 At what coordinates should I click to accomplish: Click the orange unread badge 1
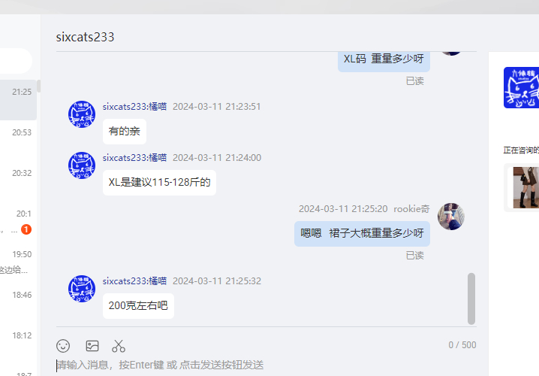26,229
